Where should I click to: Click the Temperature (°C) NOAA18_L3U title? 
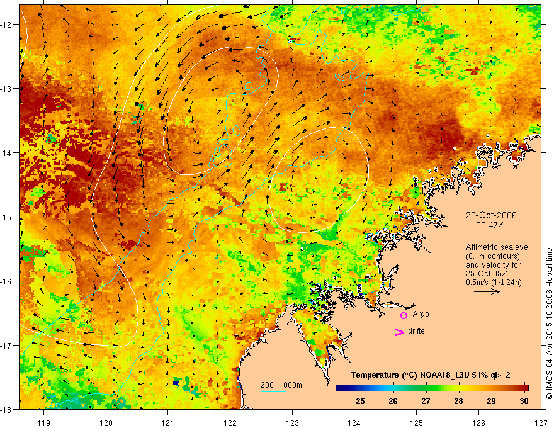tap(431, 375)
